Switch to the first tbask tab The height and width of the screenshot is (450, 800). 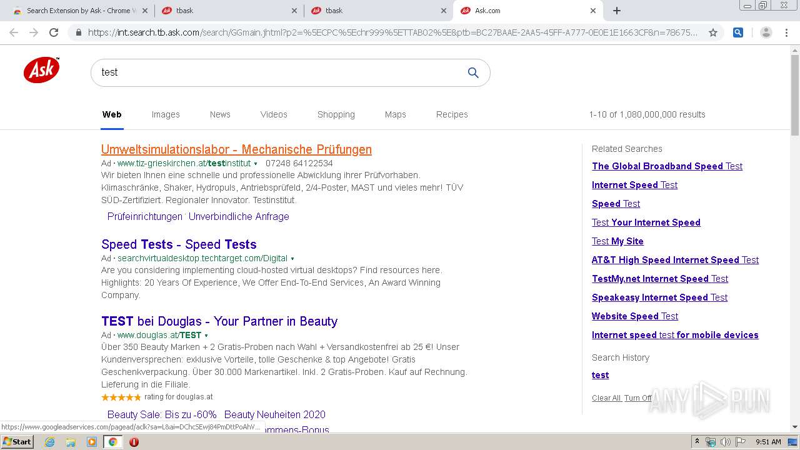click(229, 11)
